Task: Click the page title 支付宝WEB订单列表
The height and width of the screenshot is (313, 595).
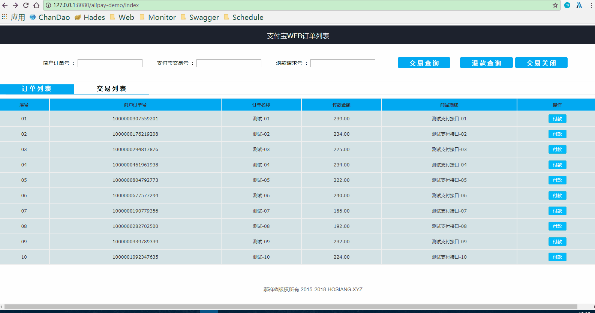Action: (x=298, y=36)
